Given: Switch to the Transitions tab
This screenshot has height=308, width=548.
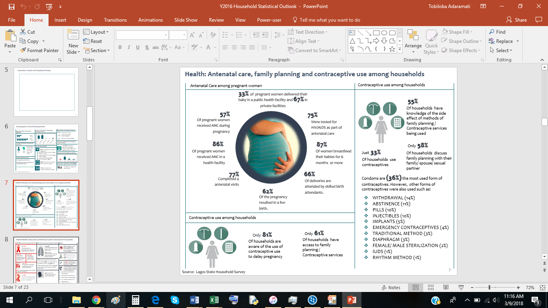Looking at the screenshot, I should click(x=115, y=20).
